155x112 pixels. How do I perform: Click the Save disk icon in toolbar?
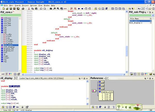11,9
